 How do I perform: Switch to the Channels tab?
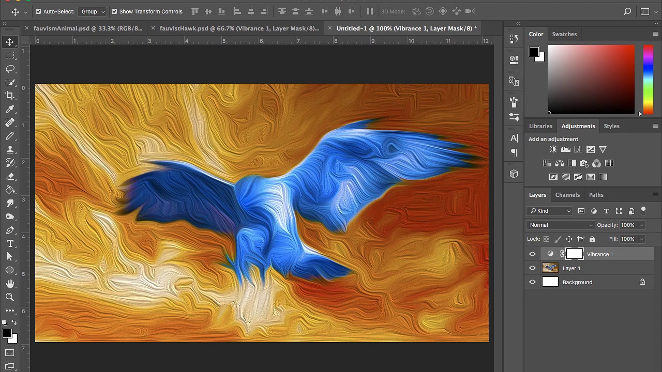click(x=567, y=195)
